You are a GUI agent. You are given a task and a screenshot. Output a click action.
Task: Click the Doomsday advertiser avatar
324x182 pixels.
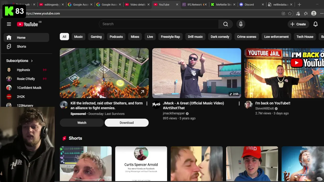64,105
